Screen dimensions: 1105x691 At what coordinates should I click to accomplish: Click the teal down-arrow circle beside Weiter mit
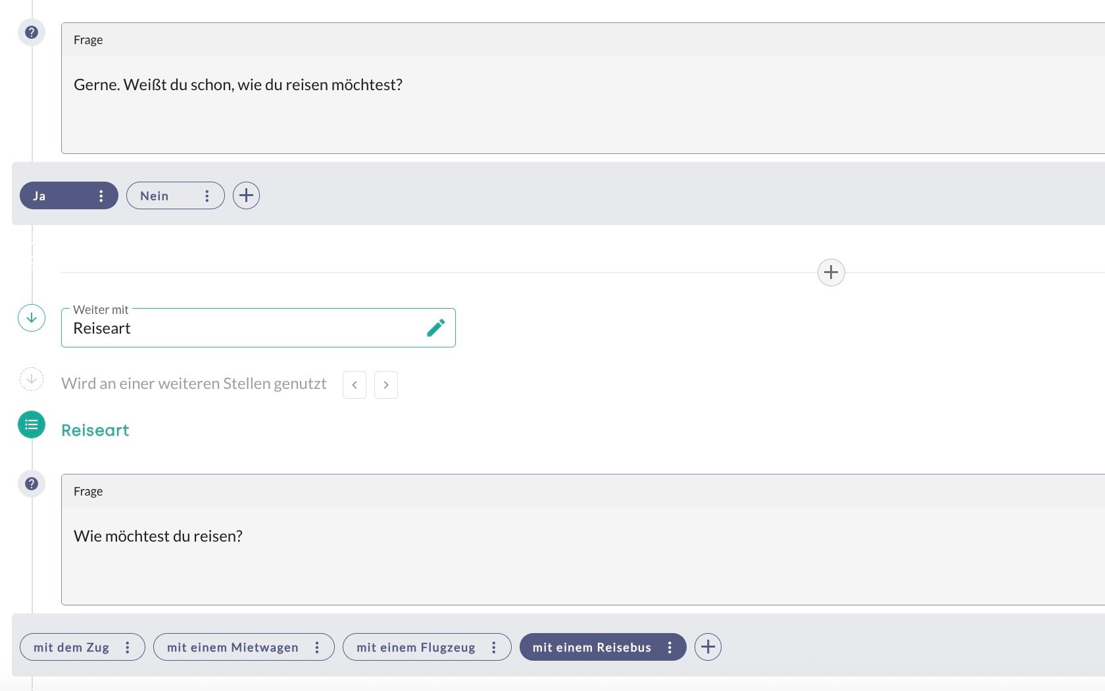(x=32, y=318)
